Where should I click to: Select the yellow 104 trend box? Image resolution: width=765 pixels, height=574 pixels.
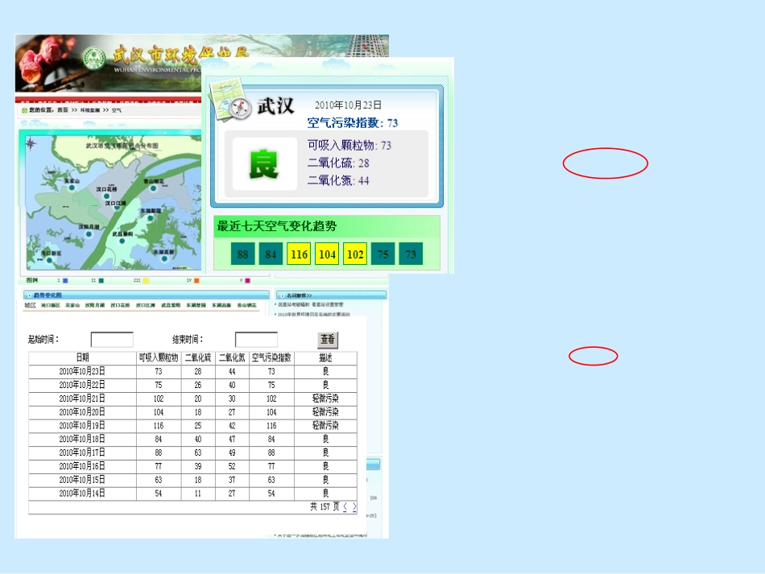[328, 254]
